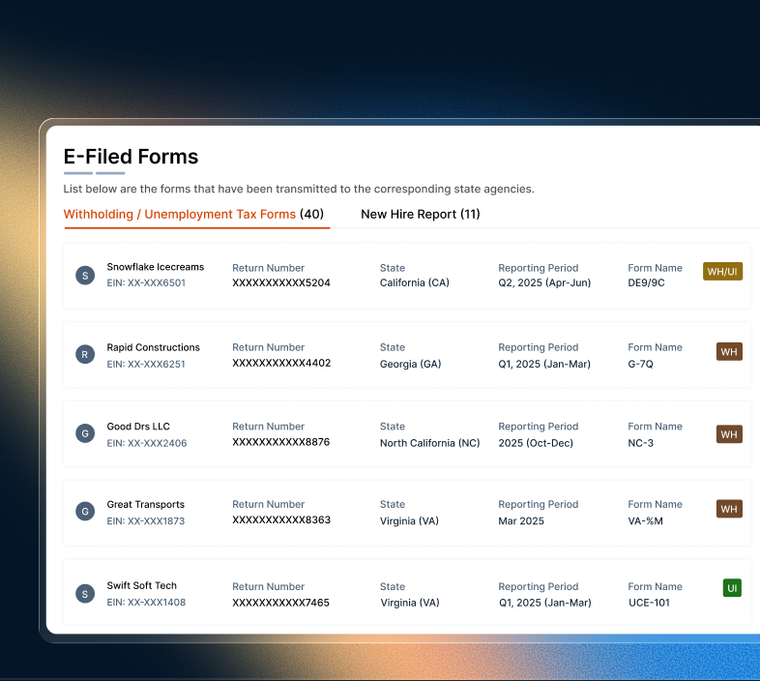Select the Swift Soft Tech company name
The image size is (760, 681).
click(x=141, y=585)
